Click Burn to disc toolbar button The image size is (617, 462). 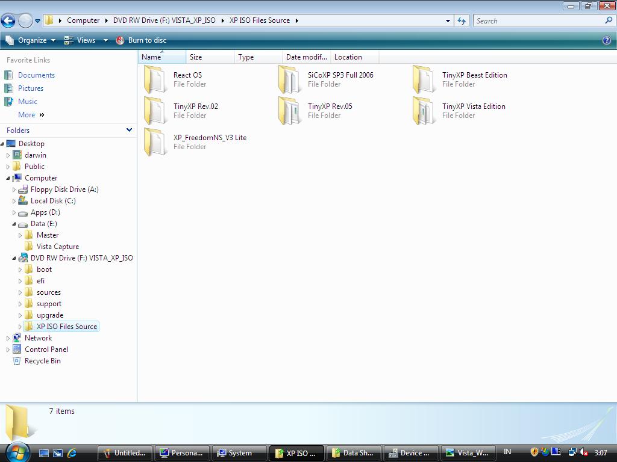coord(141,40)
